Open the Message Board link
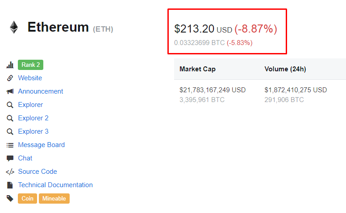Image resolution: width=346 pixels, height=213 pixels. (x=42, y=145)
